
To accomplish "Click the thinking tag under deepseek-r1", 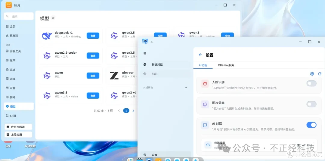I will tap(76, 37).
